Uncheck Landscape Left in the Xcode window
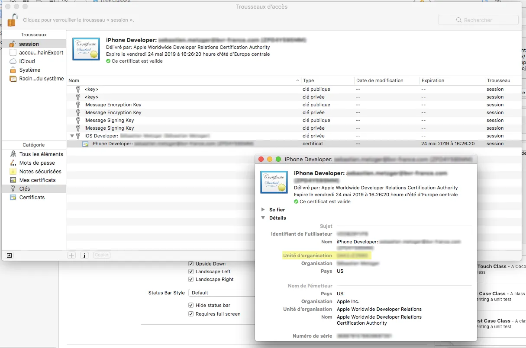The image size is (526, 348). (x=191, y=271)
